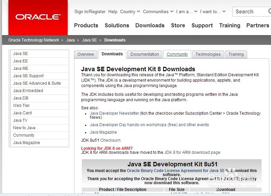Open the Solutions menu

pos(117,25)
